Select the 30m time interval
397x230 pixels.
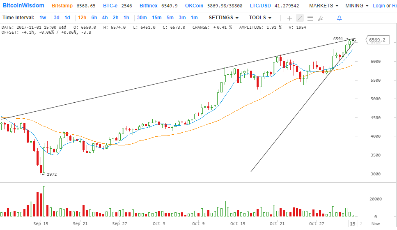(x=142, y=18)
